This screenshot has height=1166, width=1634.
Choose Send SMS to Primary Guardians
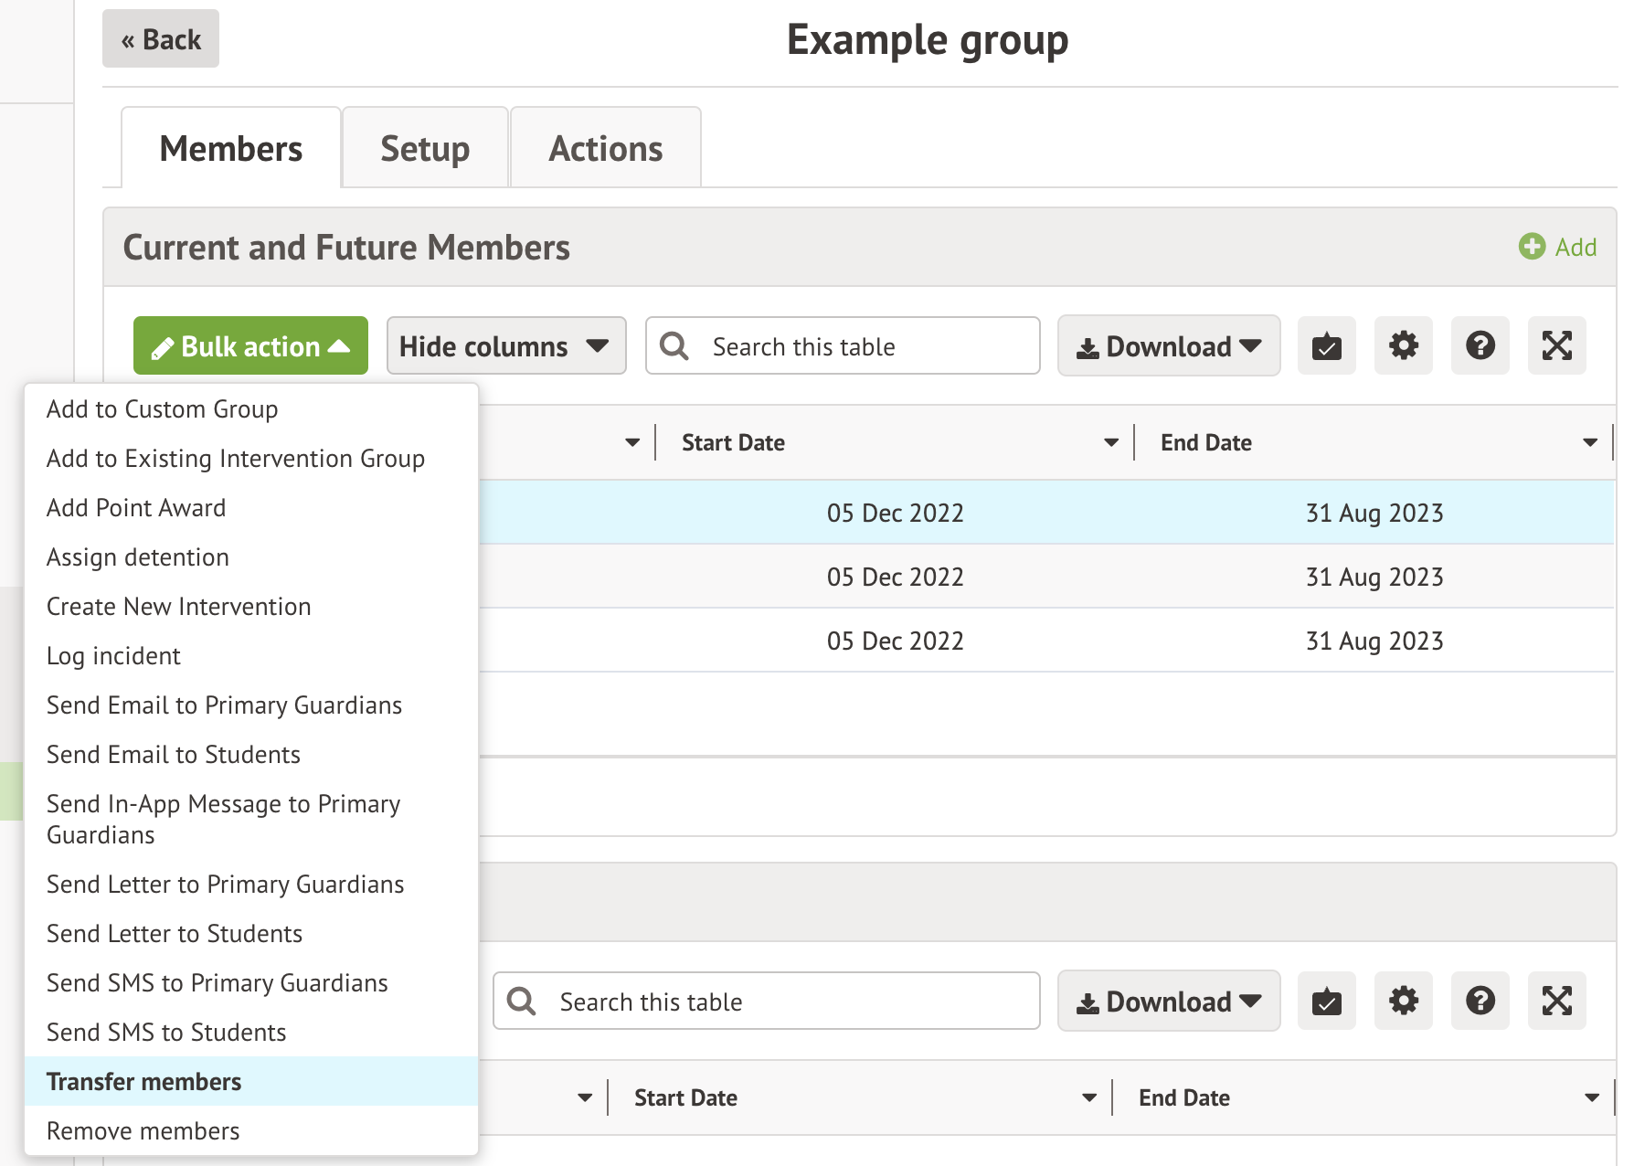click(251, 983)
